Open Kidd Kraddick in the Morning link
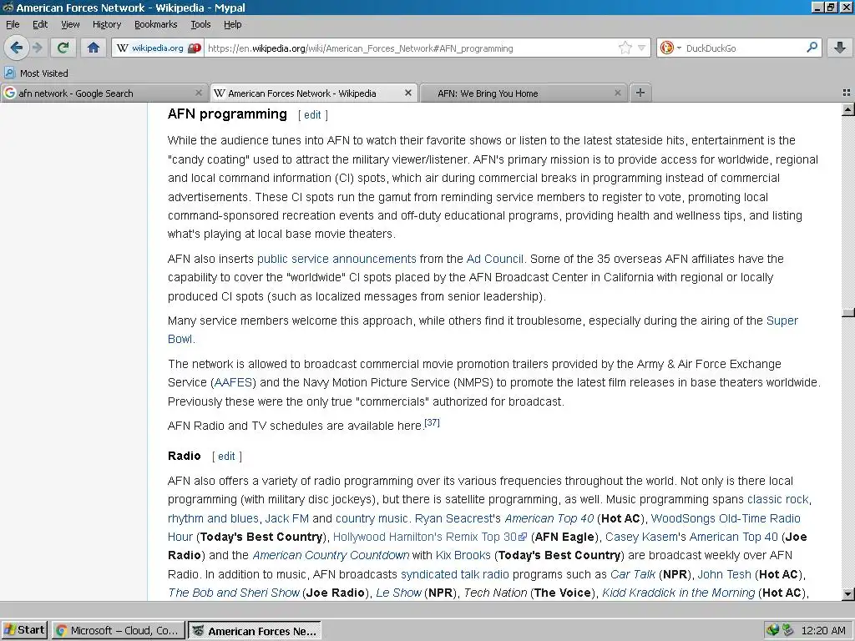Screen dimensions: 855x641 [678, 593]
